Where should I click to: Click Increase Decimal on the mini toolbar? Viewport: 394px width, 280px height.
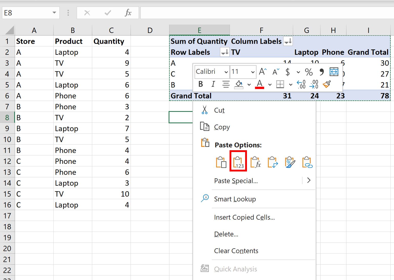coord(301,84)
